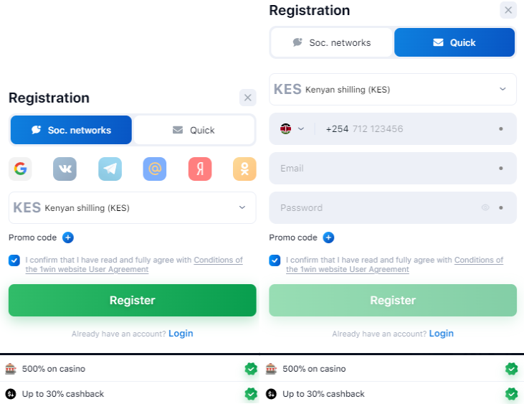The height and width of the screenshot is (409, 524).
Task: Follow the Login link in right form
Action: 442,334
